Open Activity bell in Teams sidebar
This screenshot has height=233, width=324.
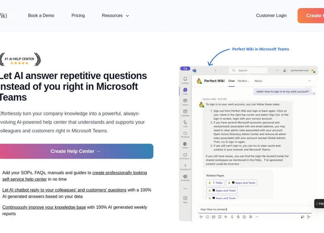pos(185,79)
